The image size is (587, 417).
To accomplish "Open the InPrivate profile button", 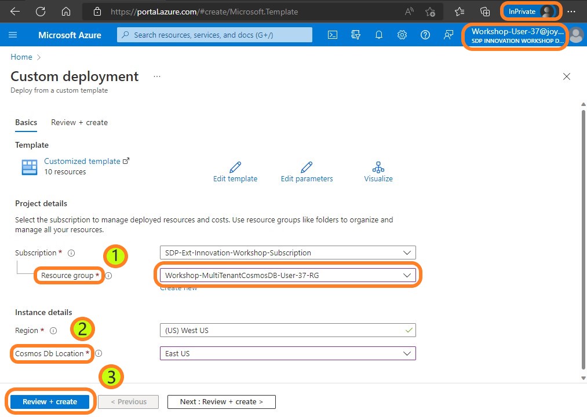I will (531, 12).
